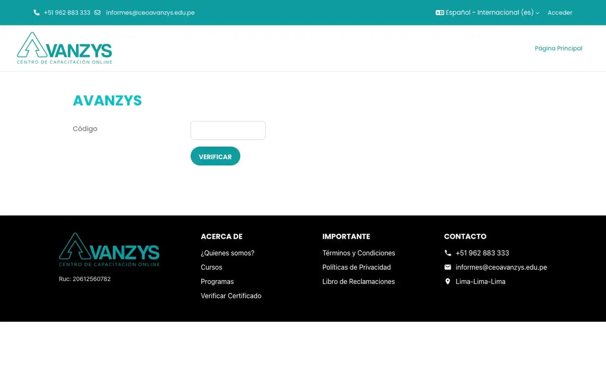Click the Lima-Lima-Lima address text
606x378 pixels.
click(x=481, y=282)
